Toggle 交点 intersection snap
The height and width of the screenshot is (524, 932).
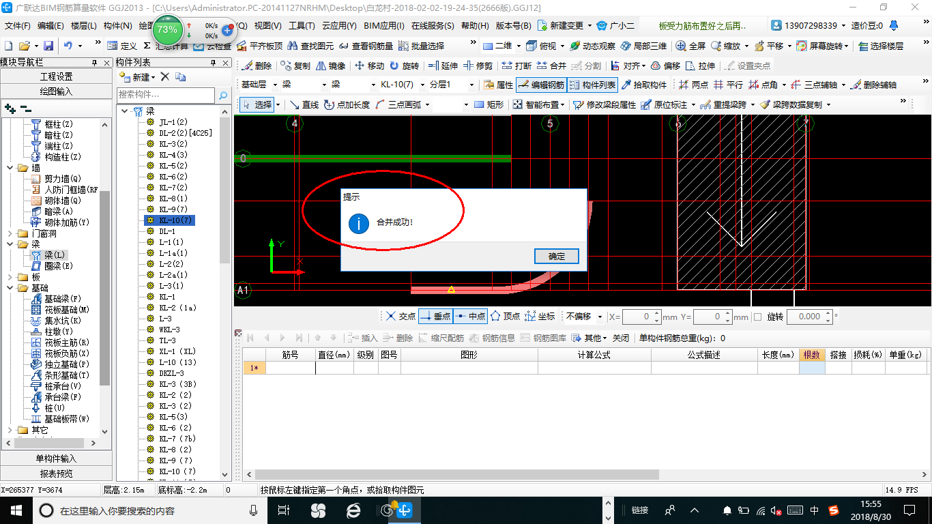coord(401,317)
